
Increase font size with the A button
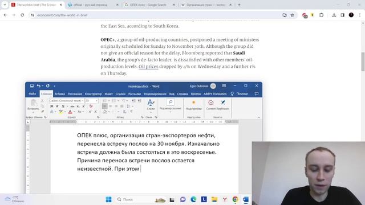click(90, 112)
